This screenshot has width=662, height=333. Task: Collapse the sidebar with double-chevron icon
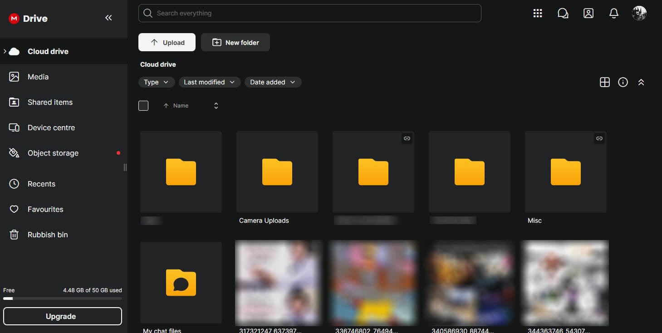[x=108, y=18]
